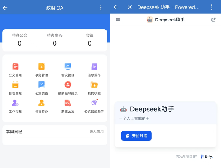Open 工作代理 work delegation
Image resolution: width=222 pixels, height=168 pixels.
16,106
